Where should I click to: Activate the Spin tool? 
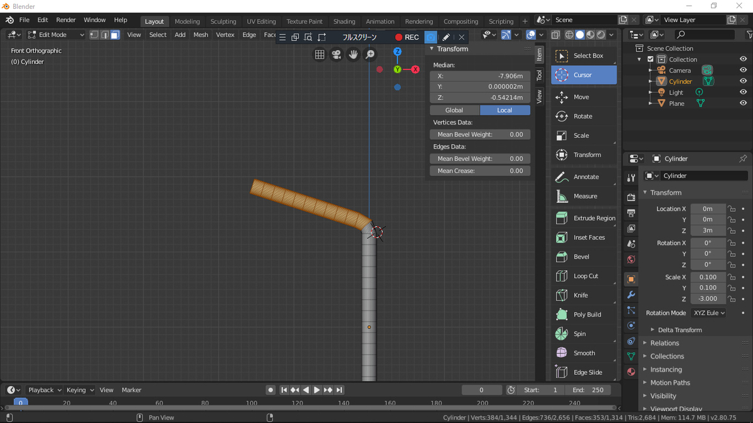(x=584, y=334)
